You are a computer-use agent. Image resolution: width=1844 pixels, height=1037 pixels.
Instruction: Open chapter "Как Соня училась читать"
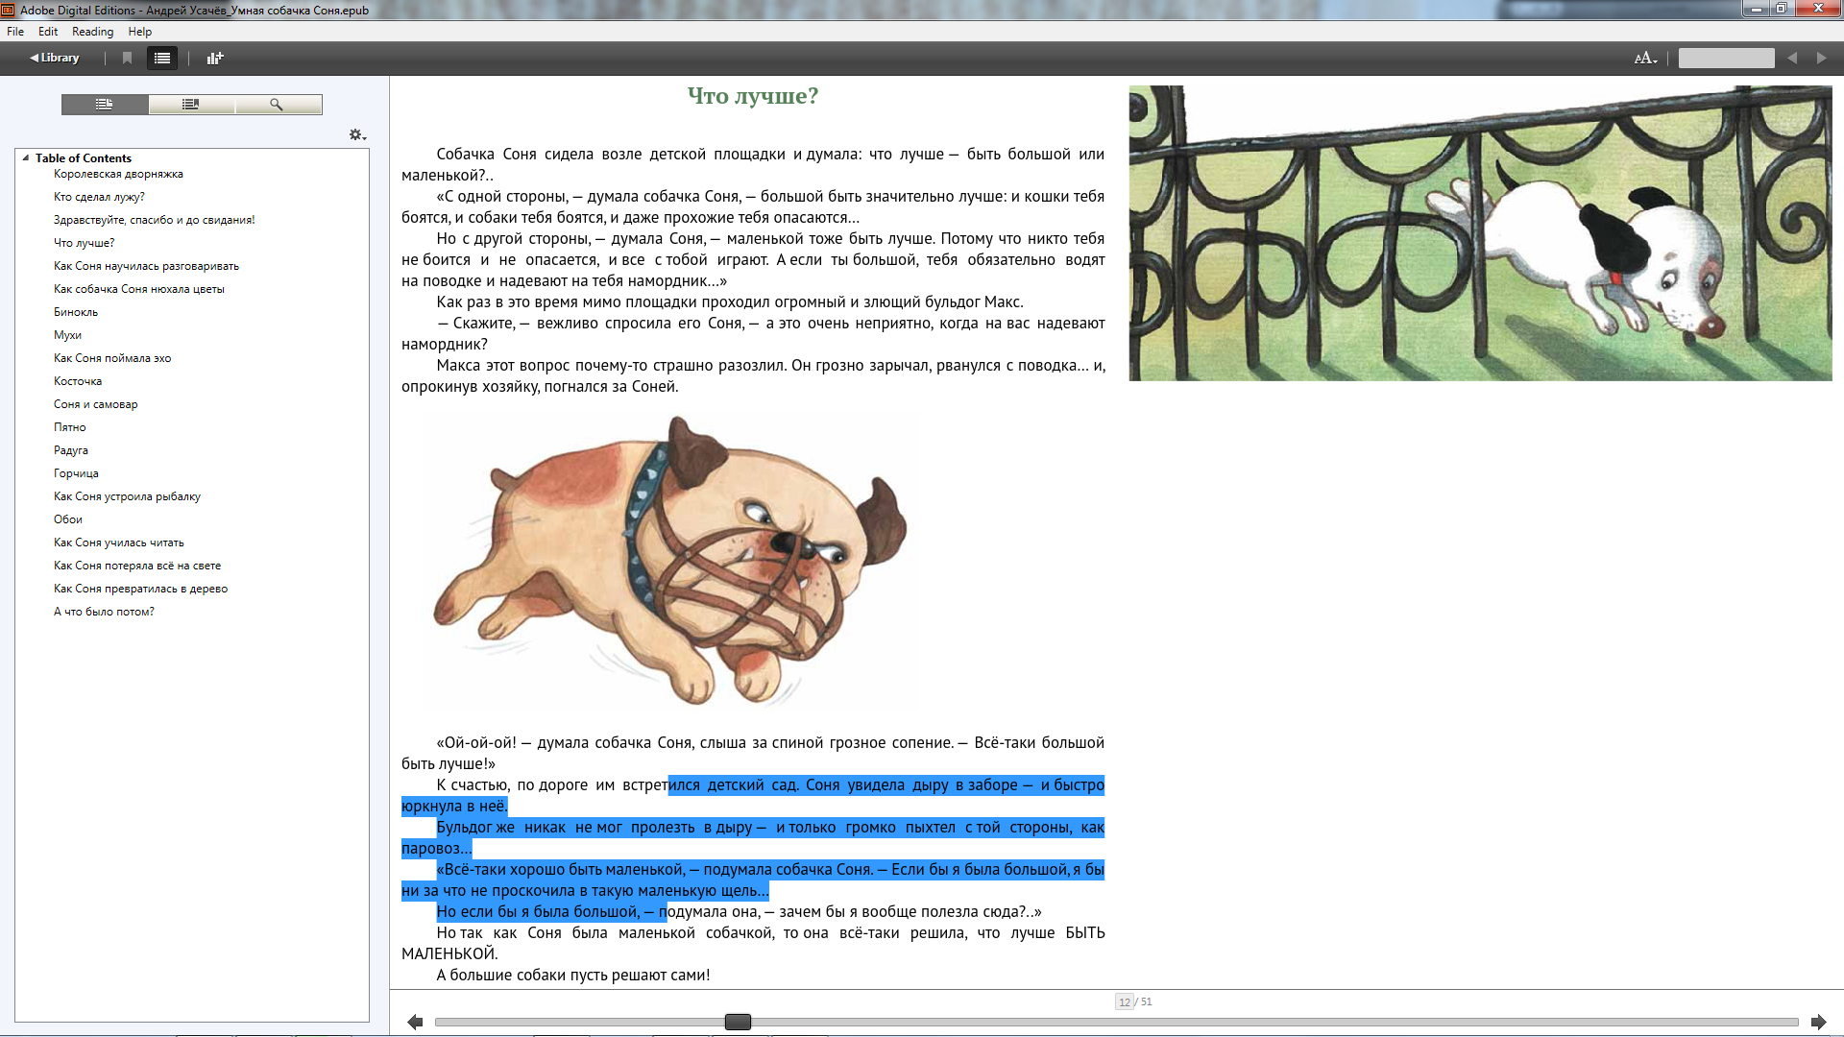(x=119, y=543)
